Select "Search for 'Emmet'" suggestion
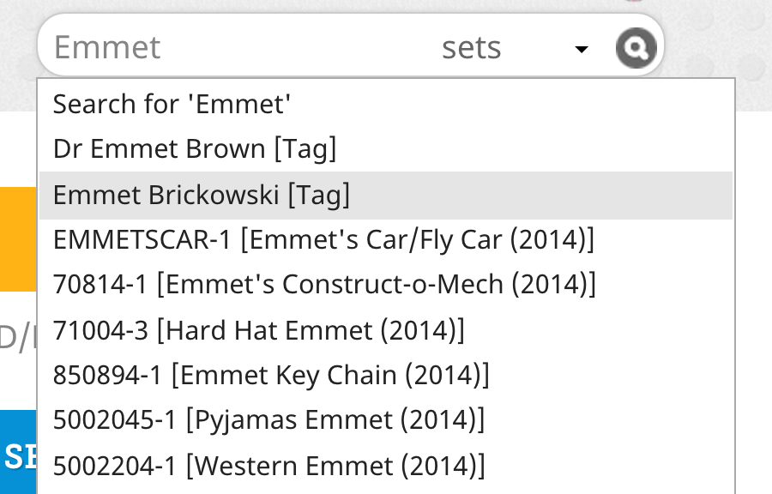The height and width of the screenshot is (494, 772). [x=385, y=105]
